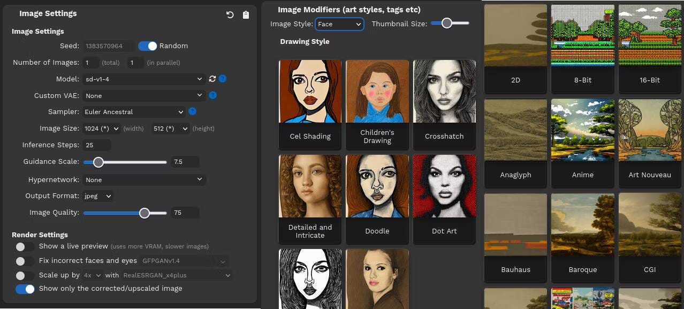684x309 pixels.
Task: Click the Guidance Scale value field 7.5
Action: 185,162
